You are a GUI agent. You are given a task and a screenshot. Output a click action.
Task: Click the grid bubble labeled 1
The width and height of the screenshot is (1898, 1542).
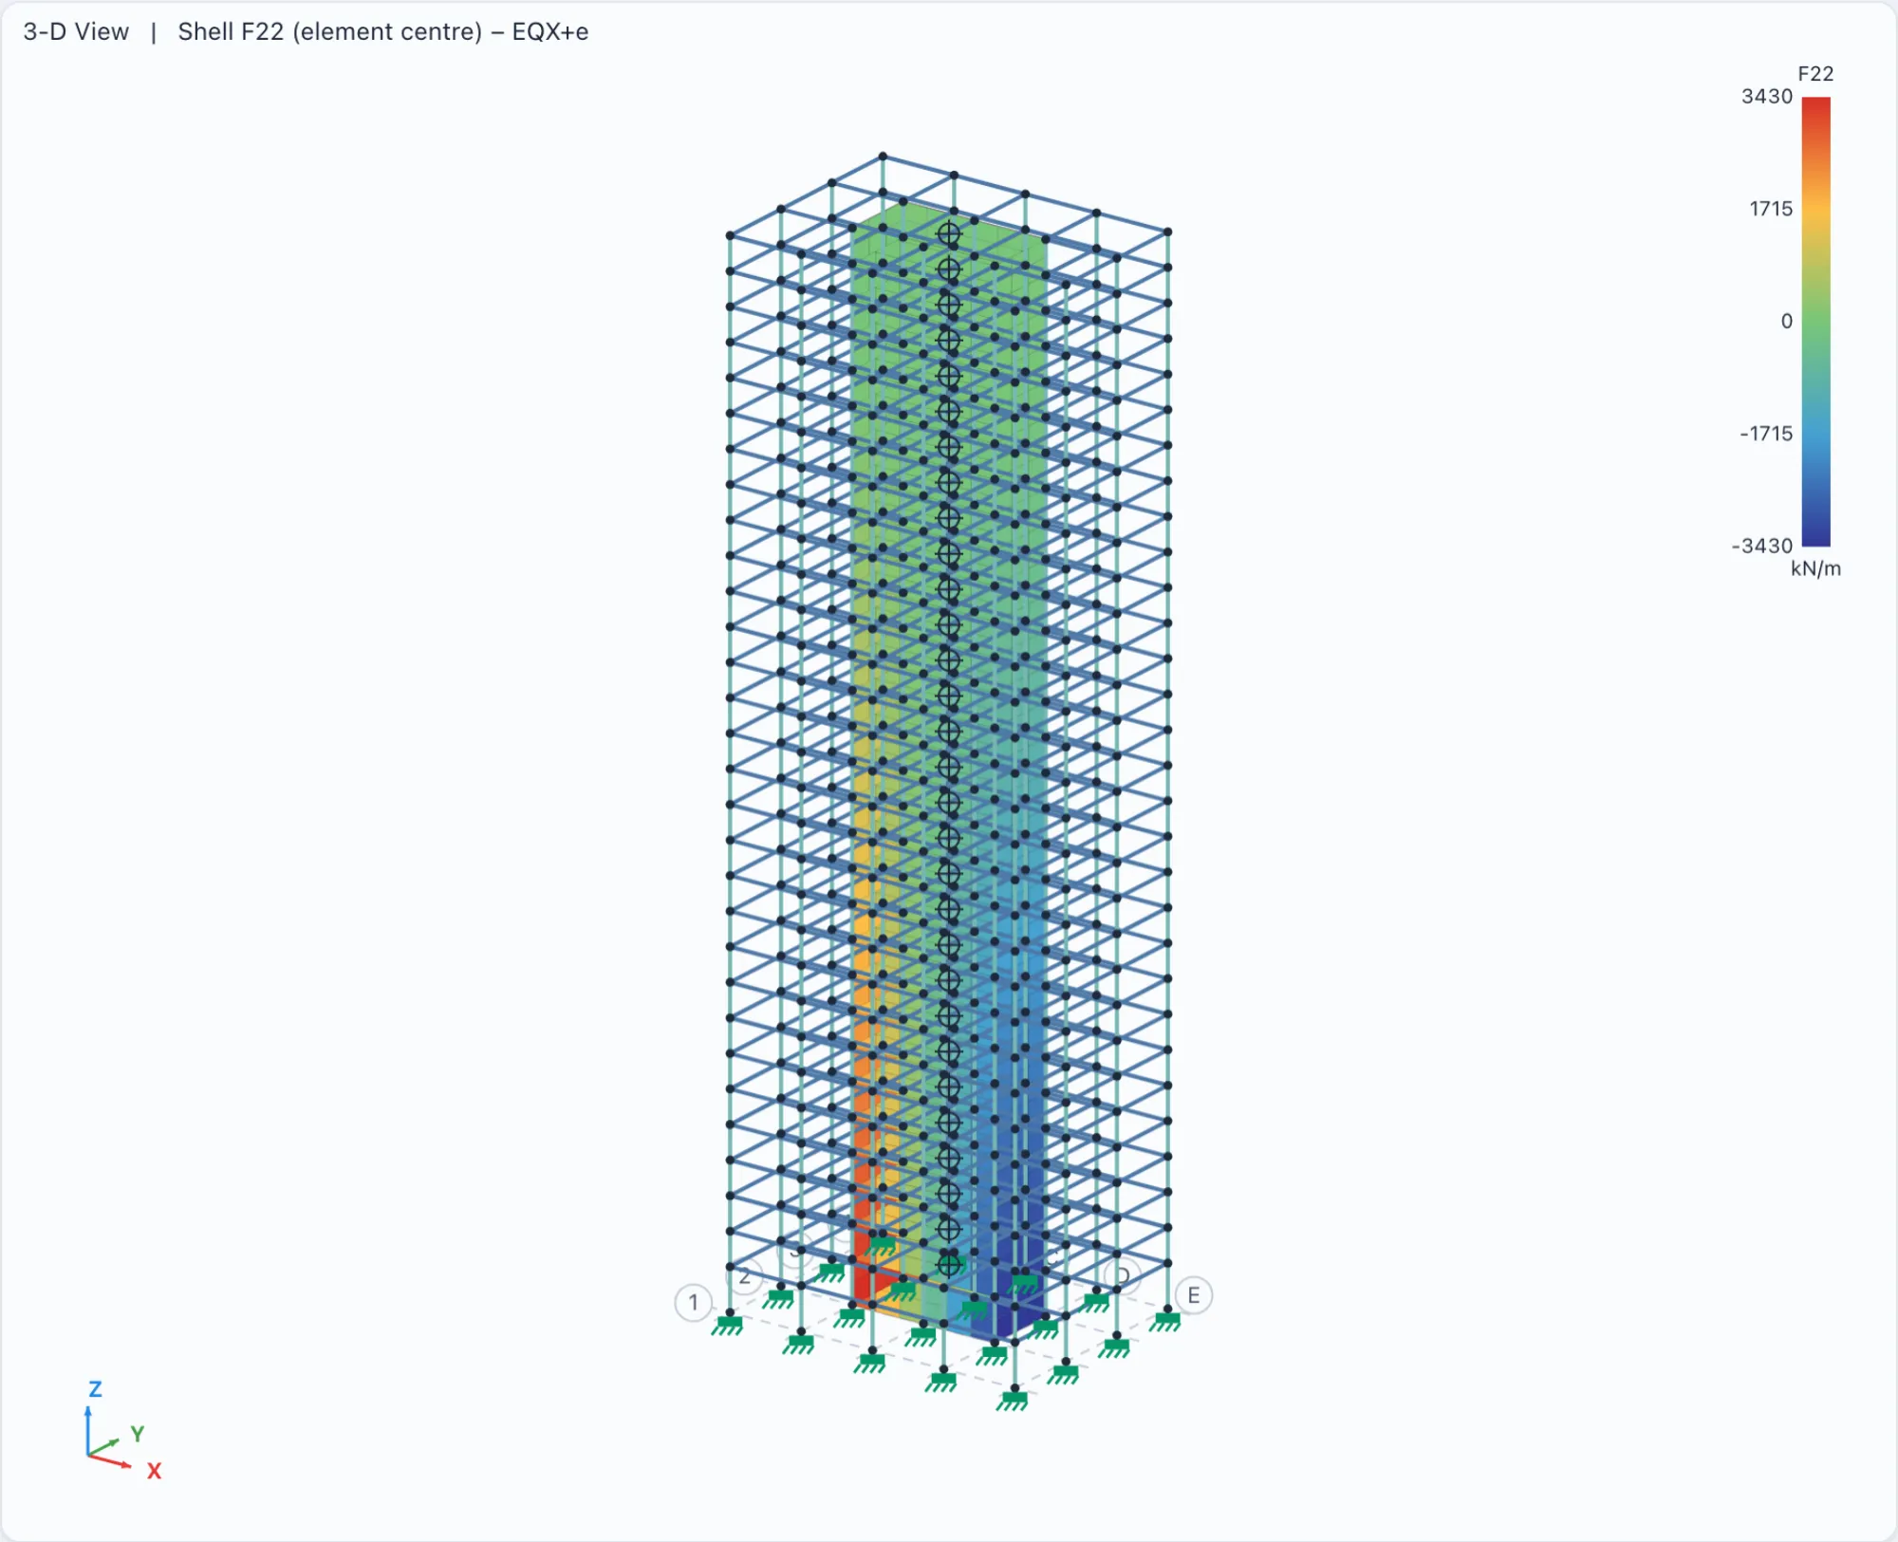694,1302
